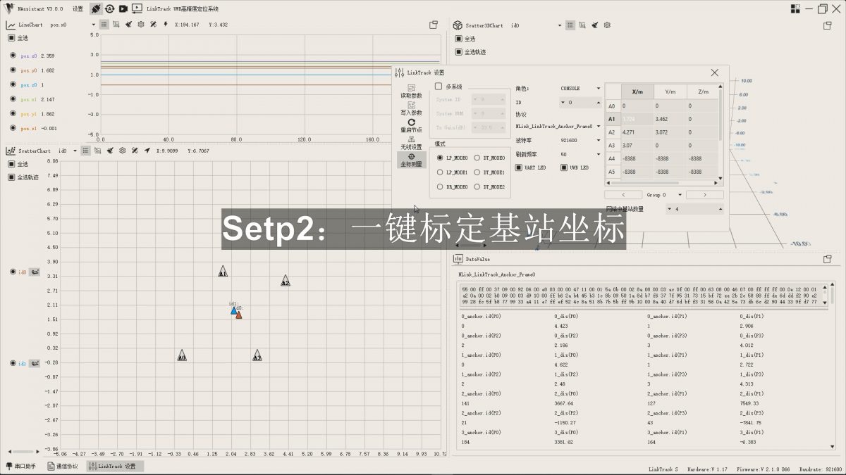Open the Group 0 dropdown

pos(680,194)
